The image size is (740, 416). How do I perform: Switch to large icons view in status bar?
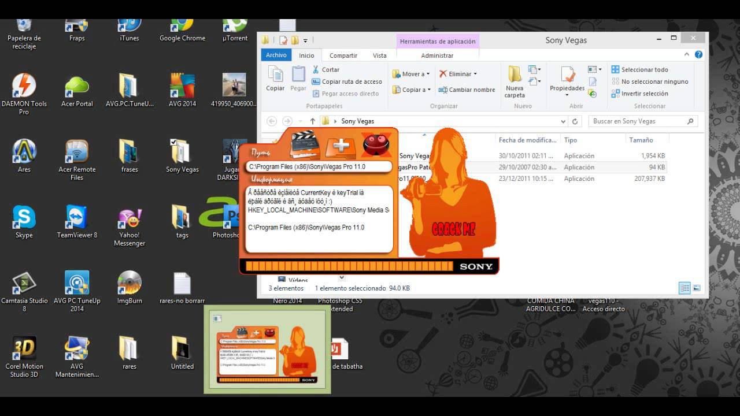[697, 288]
